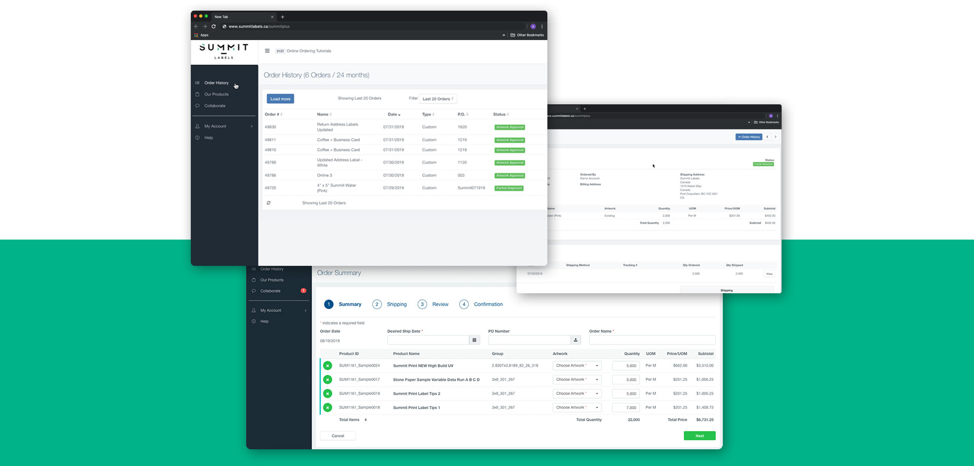Click quantity field showing 7,000

626,407
